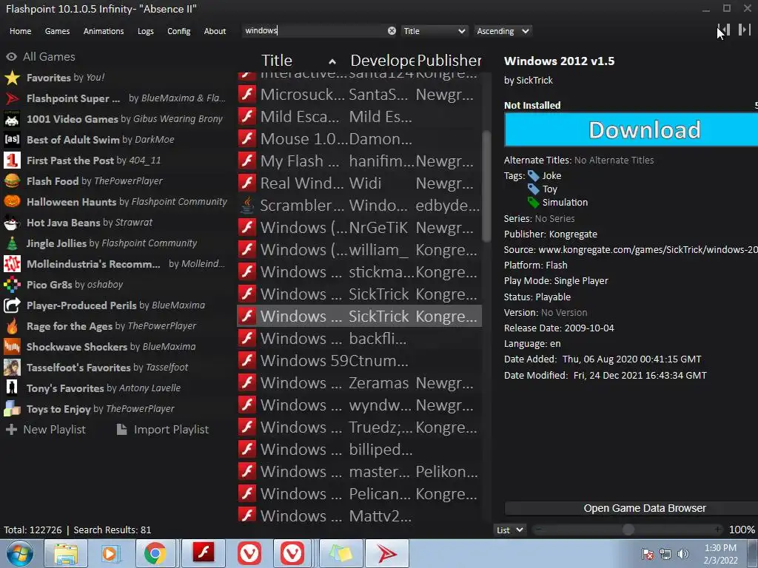Clear the search box with X icon
Image resolution: width=758 pixels, height=568 pixels.
[392, 31]
